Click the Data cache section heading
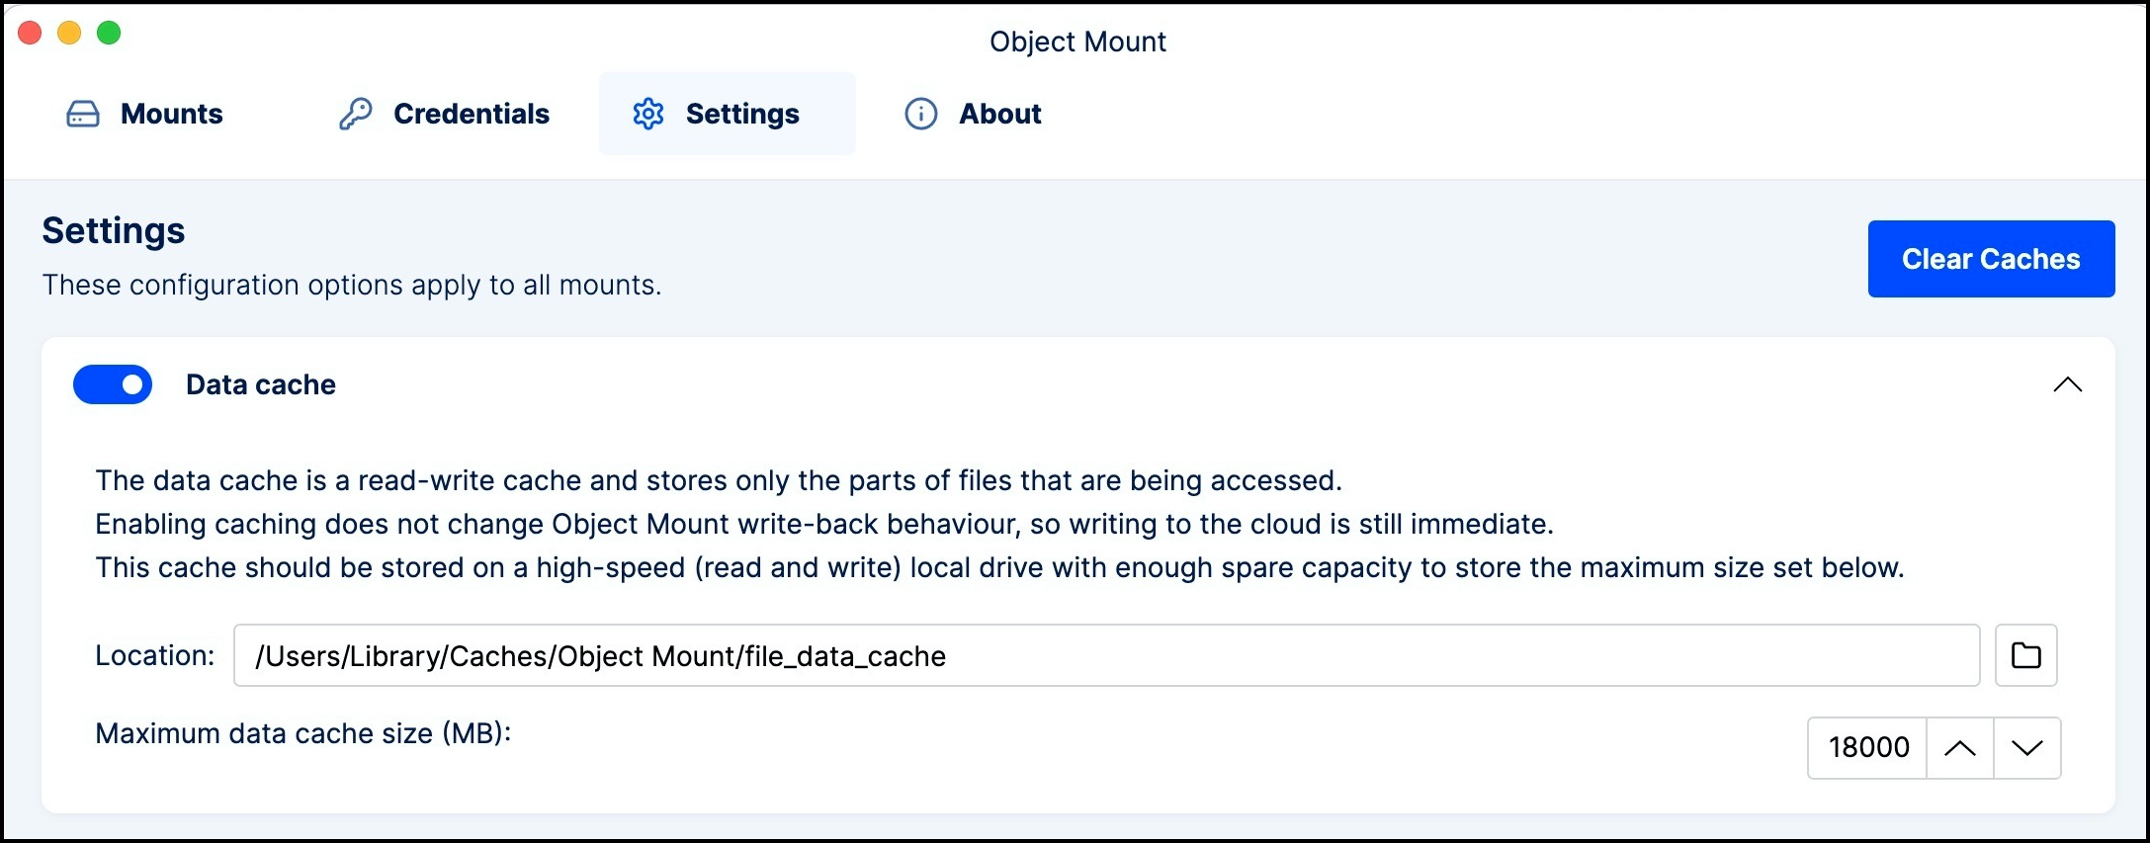Image resolution: width=2150 pixels, height=843 pixels. (x=261, y=384)
